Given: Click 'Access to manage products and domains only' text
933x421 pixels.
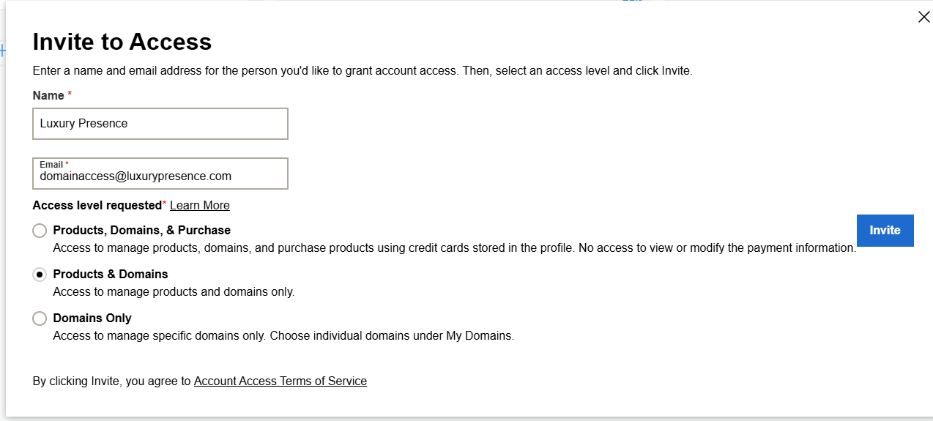Looking at the screenshot, I should 174,292.
